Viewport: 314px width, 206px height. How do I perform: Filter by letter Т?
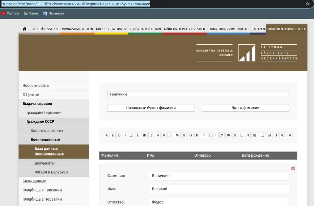point(216,135)
